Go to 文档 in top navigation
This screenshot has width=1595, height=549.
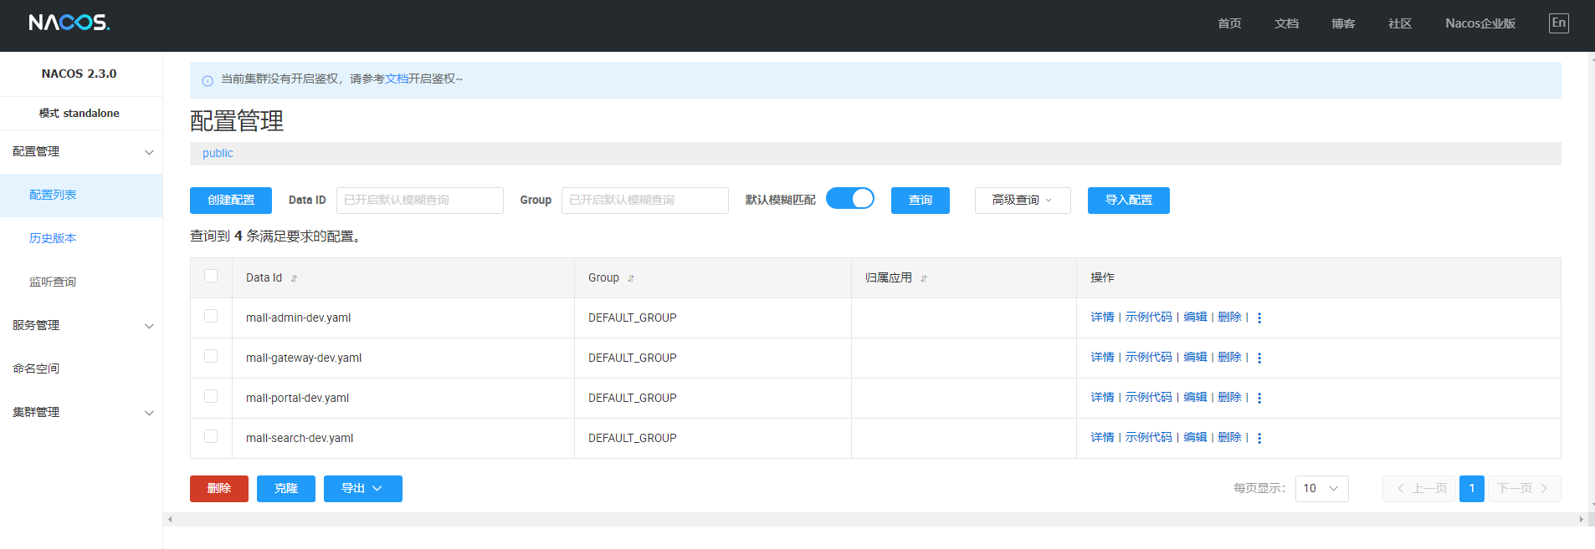1286,23
